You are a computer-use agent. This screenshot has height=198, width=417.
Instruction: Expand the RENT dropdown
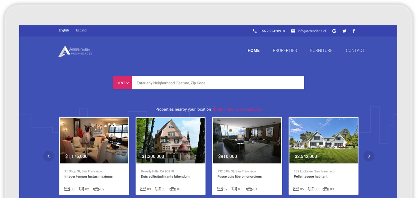[122, 83]
